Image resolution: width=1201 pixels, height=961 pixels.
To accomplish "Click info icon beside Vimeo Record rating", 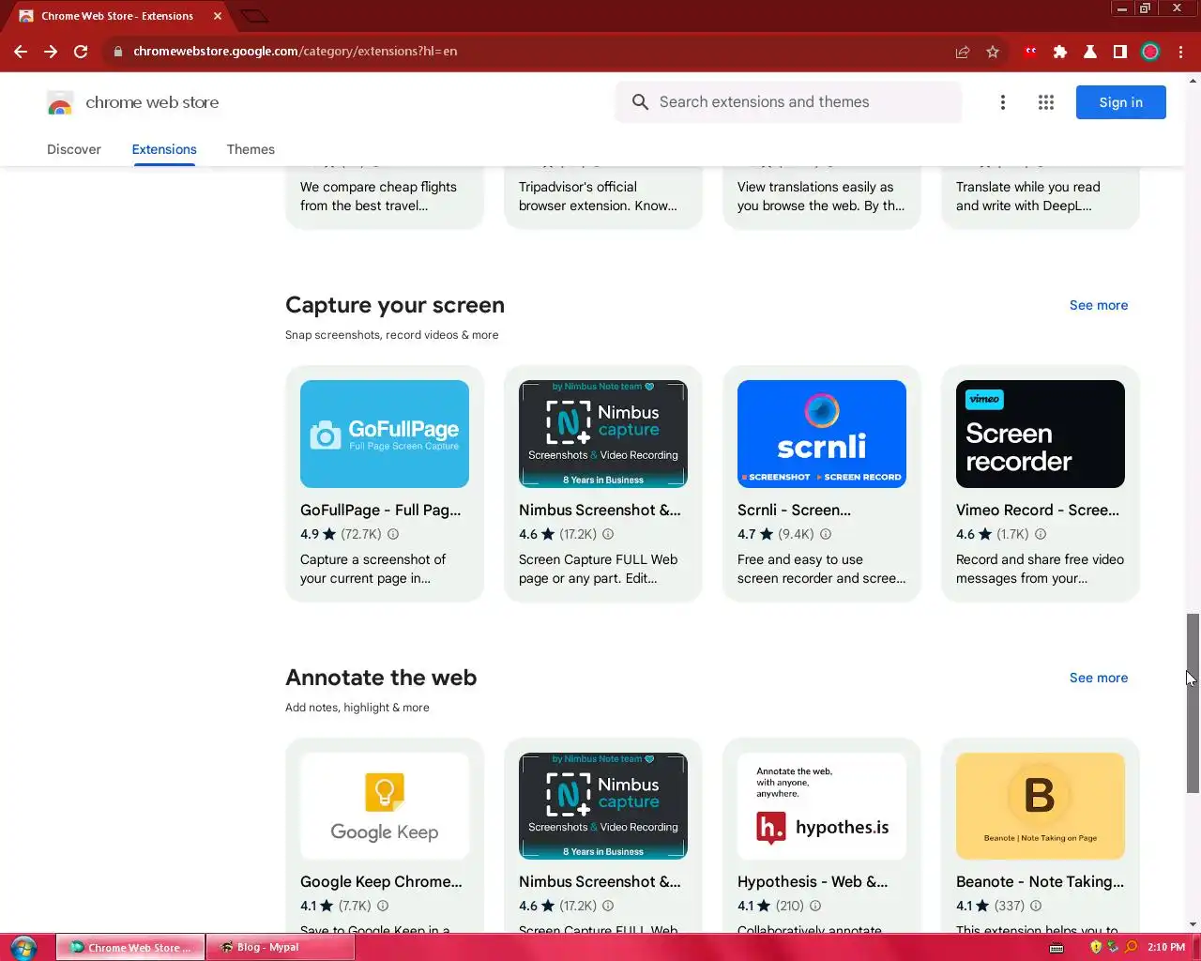I will point(1041,534).
